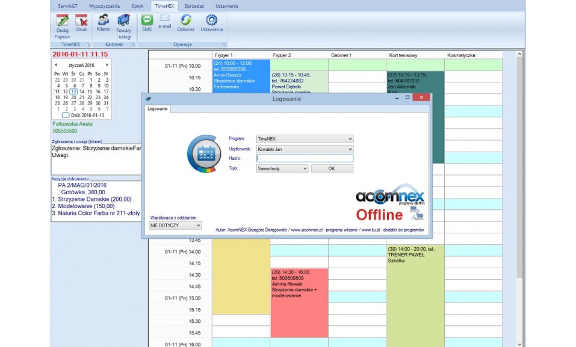
Task: Open the Klienci customers list
Action: 104,20
